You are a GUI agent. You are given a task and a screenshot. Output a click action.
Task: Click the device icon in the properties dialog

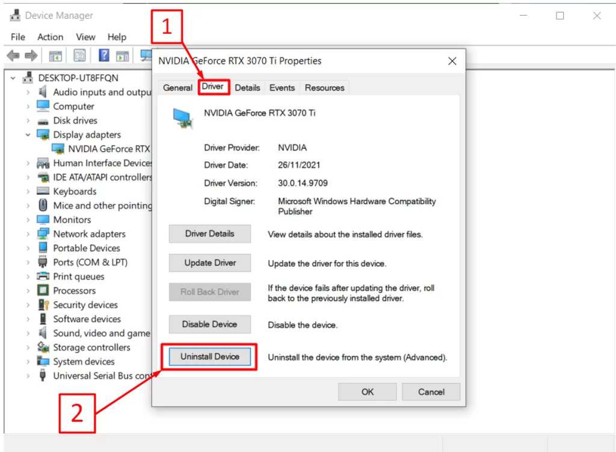tap(183, 119)
